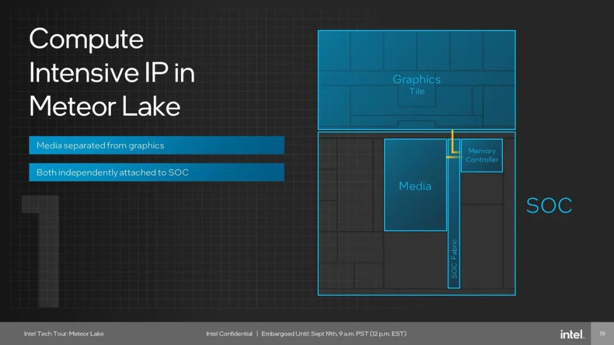The width and height of the screenshot is (614, 345).
Task: Select 'Both independently attached to SOC' bar
Action: [x=156, y=172]
